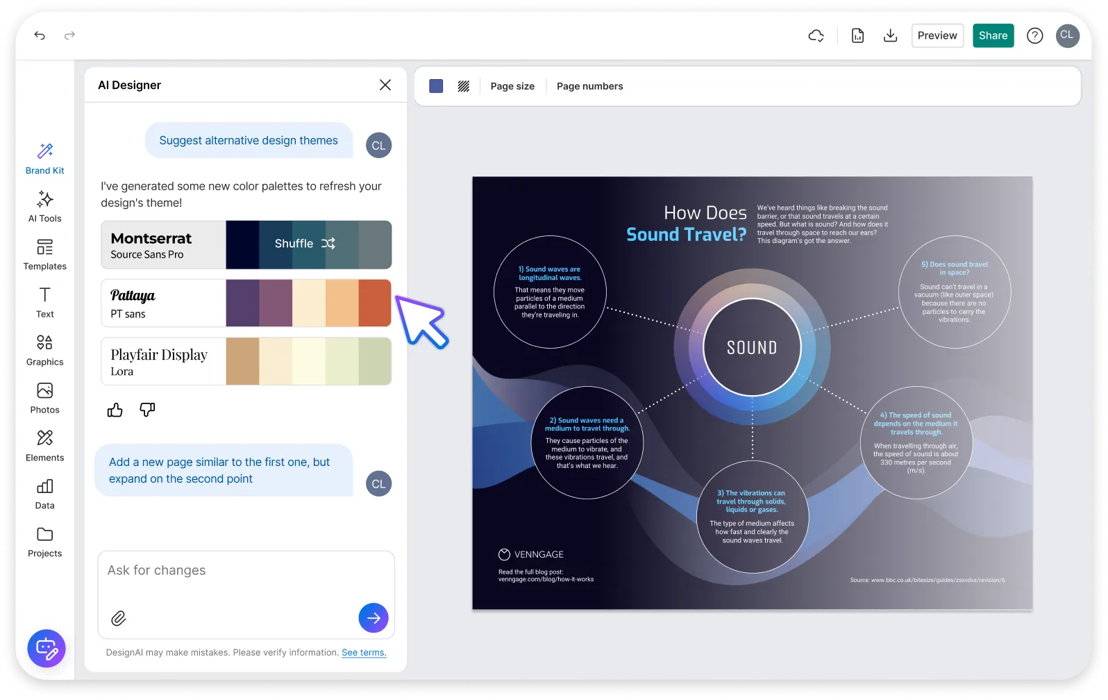1108x700 pixels.
Task: Click the Share button
Action: 993,35
